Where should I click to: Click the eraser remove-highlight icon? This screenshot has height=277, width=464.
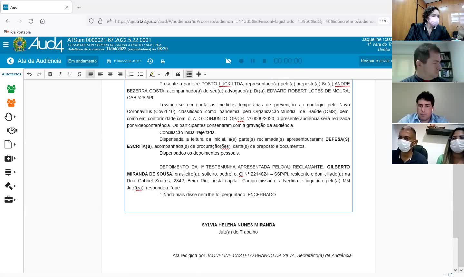tap(167, 74)
